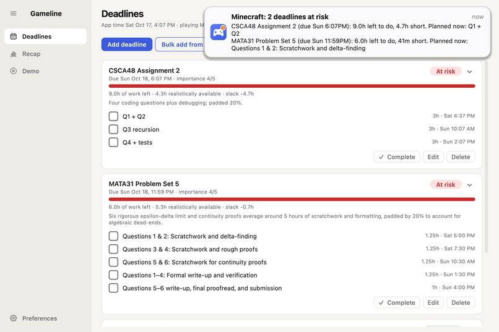
Task: Check the Q4 + tests subtask
Action: [114, 142]
